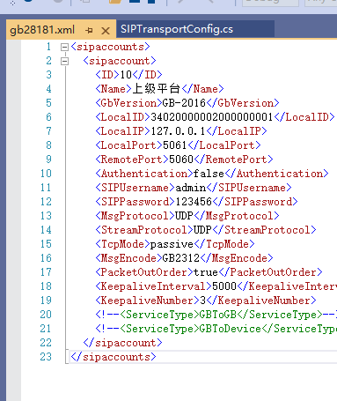This screenshot has height=401, width=337.
Task: Click the KeepaliveInterval value 5000
Action: (x=224, y=286)
